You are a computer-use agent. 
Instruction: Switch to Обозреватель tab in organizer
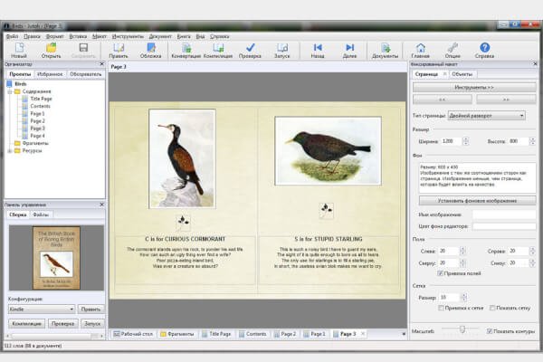pyautogui.click(x=86, y=74)
